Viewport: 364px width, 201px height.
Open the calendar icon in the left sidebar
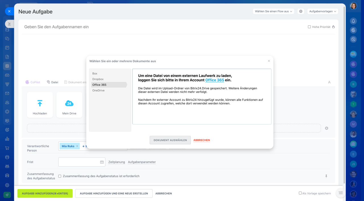click(x=7, y=48)
